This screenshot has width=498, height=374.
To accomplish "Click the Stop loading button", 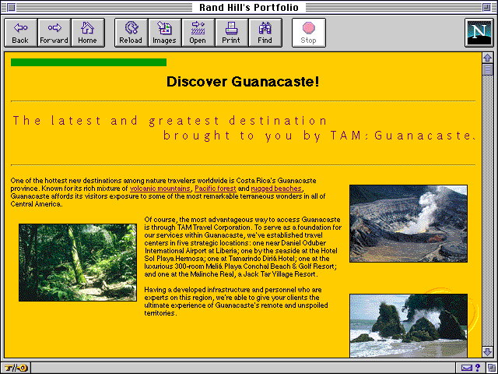I will tap(309, 33).
